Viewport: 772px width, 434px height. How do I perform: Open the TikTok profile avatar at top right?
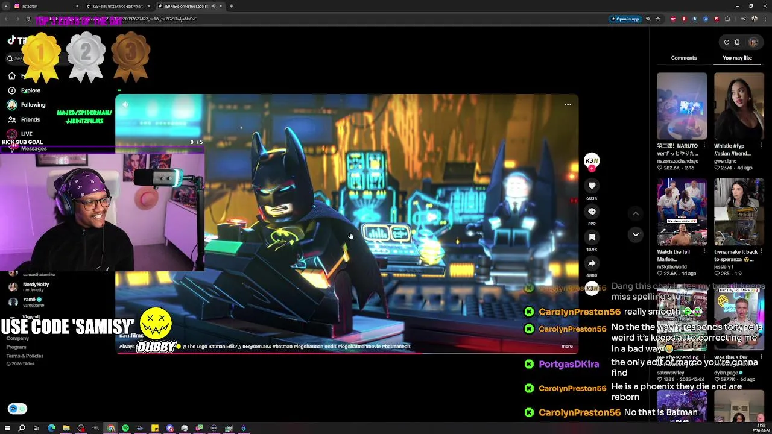753,42
